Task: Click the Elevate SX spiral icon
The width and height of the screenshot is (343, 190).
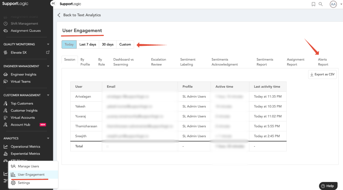Action: (5, 52)
